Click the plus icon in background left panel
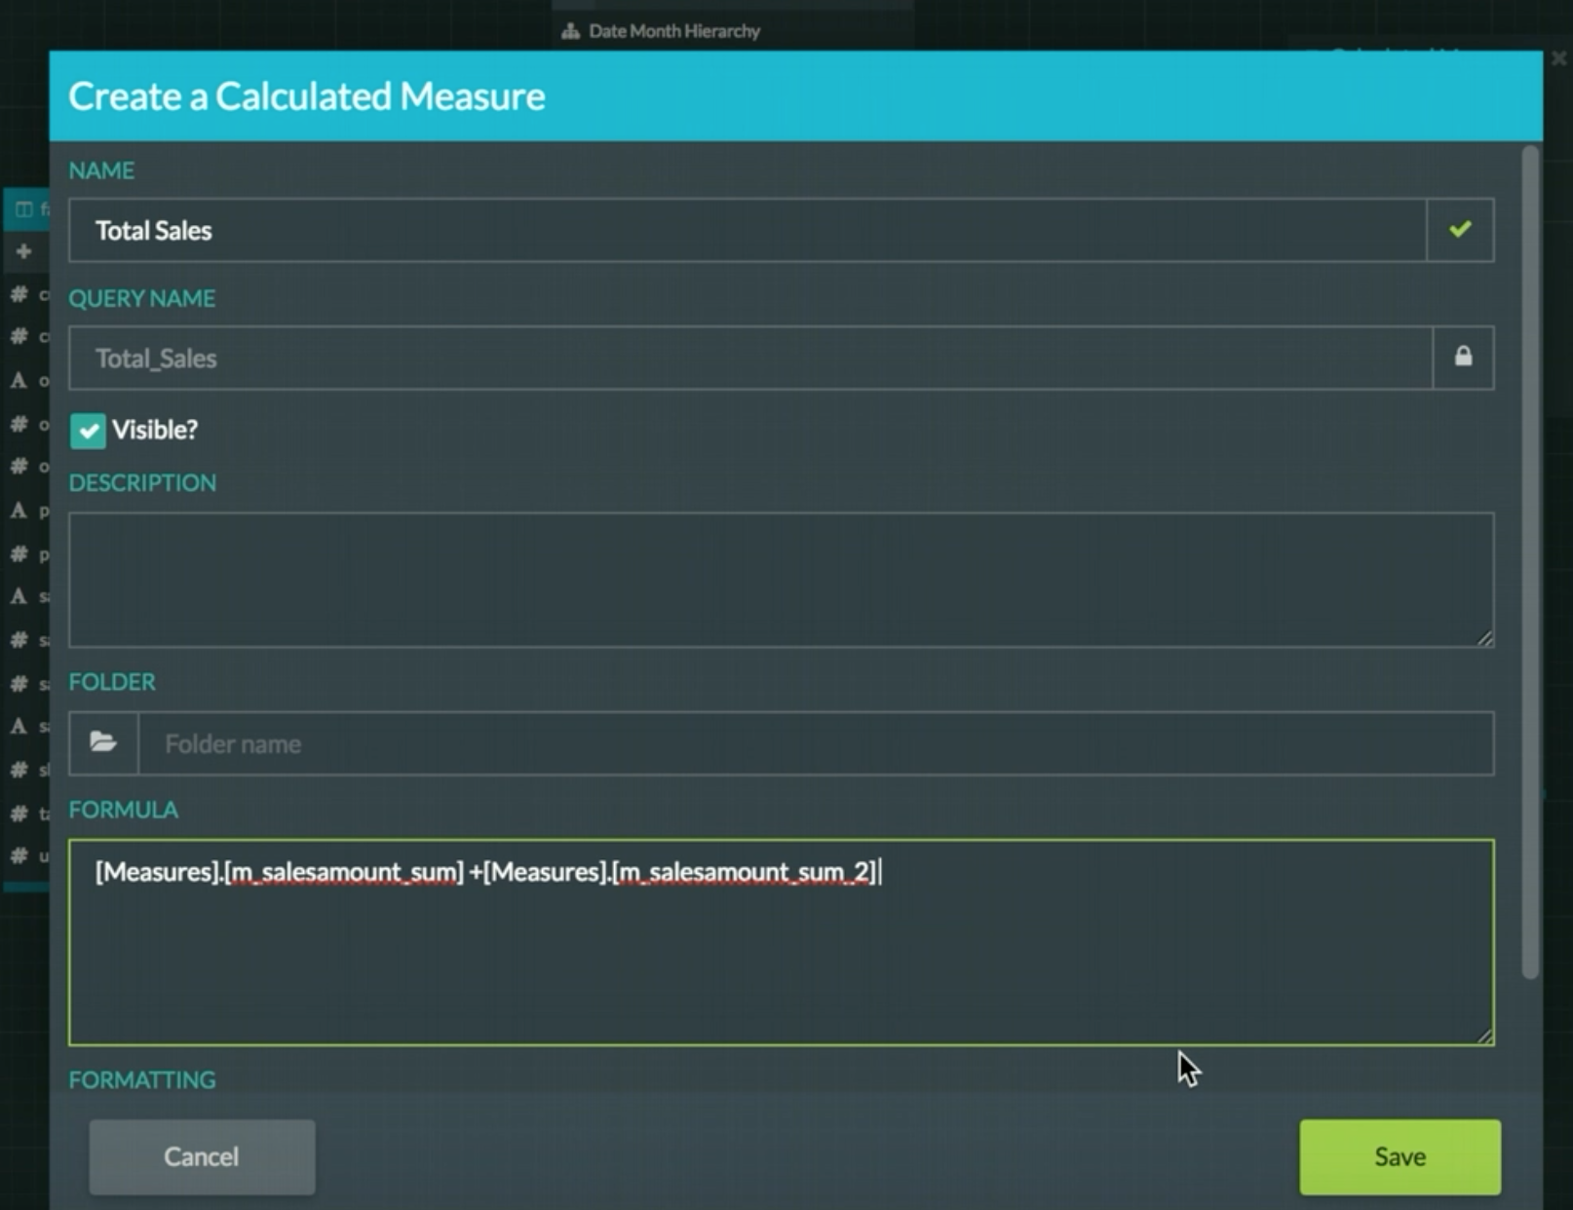The width and height of the screenshot is (1573, 1210). click(23, 251)
